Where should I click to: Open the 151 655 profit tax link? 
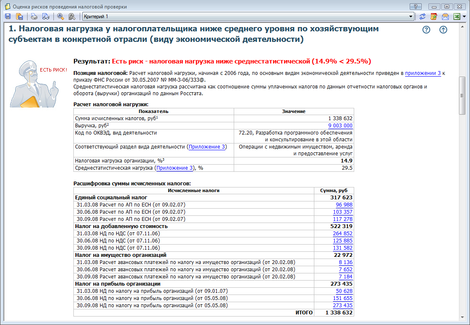pos(343,298)
